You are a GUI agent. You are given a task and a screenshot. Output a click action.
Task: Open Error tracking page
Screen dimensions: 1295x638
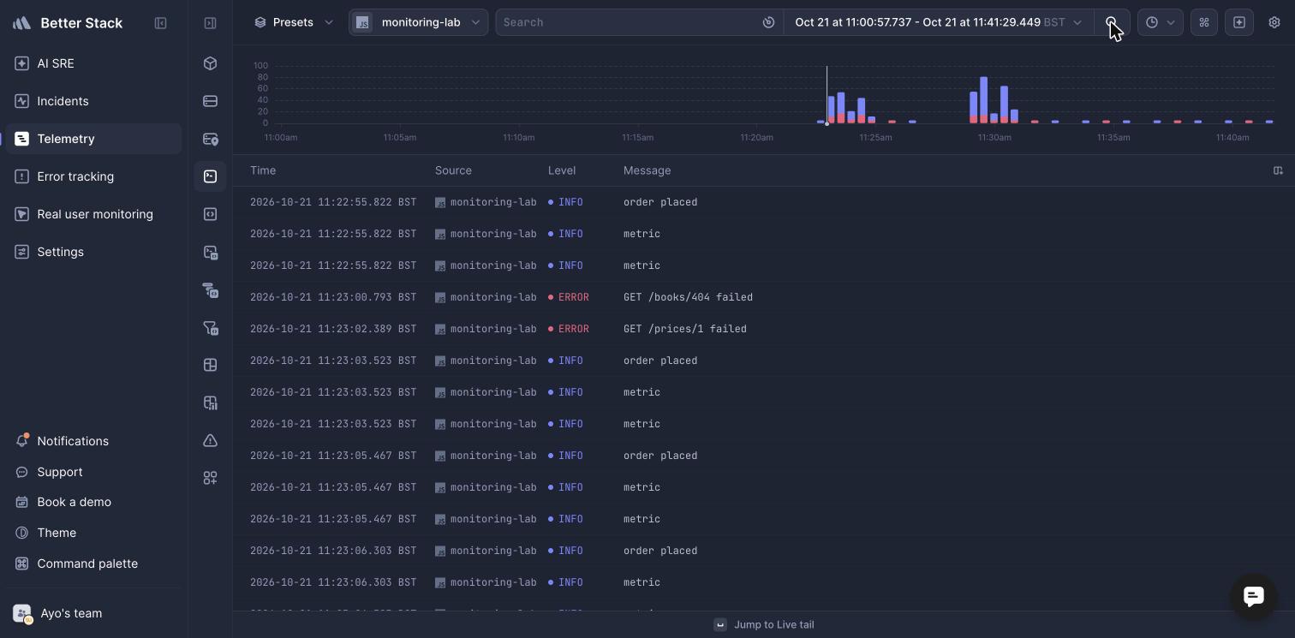pyautogui.click(x=93, y=176)
